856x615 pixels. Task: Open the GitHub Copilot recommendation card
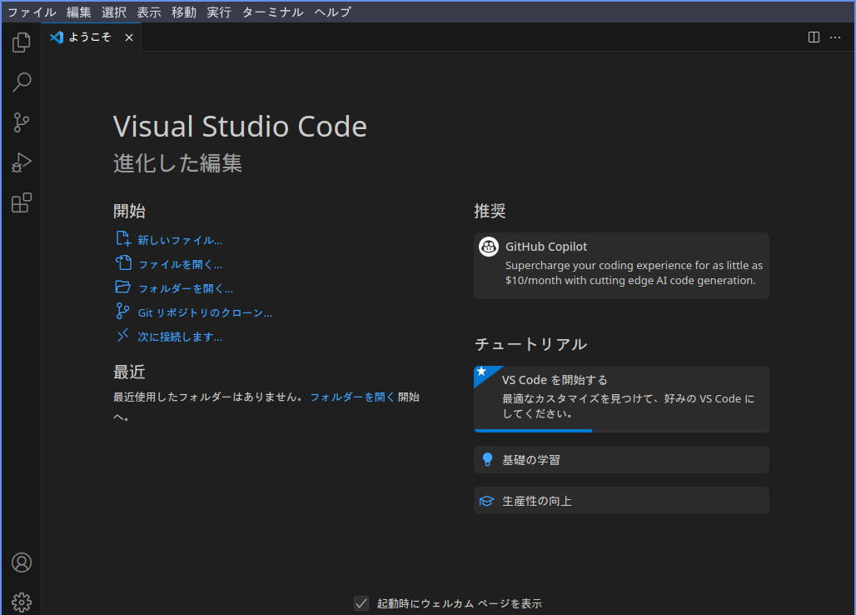[x=621, y=266]
